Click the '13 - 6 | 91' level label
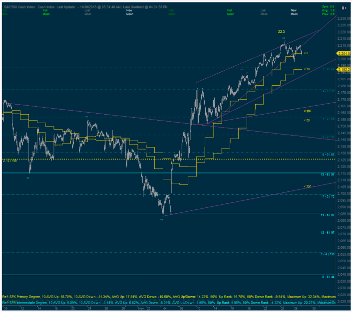The image size is (352, 312). click(x=328, y=174)
